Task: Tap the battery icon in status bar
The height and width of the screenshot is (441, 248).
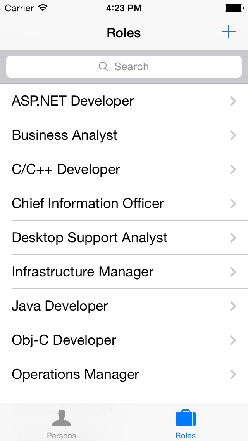Action: coord(234,8)
